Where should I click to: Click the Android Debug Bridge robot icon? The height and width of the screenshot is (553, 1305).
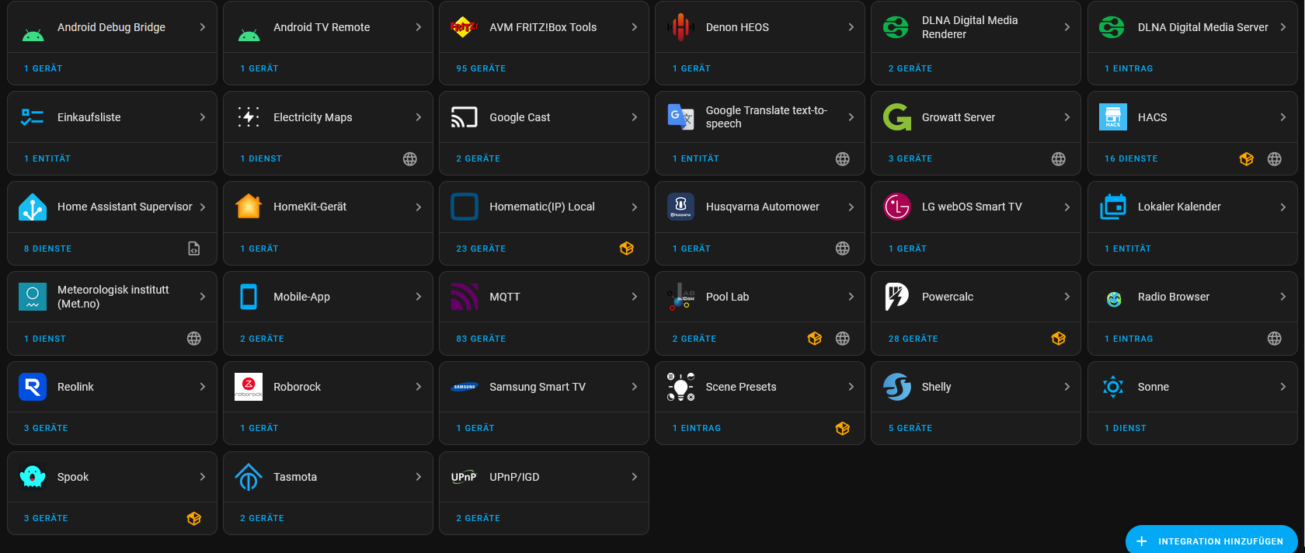click(33, 34)
